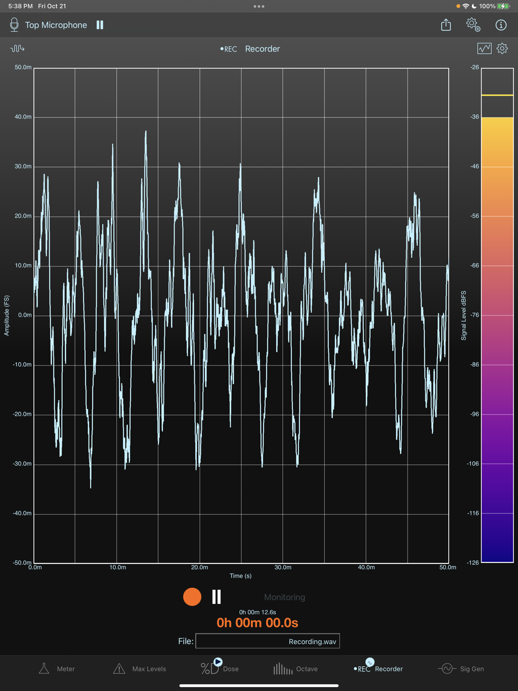Tap the dBFS signal level meter bar
The width and height of the screenshot is (518, 691).
pos(497,315)
